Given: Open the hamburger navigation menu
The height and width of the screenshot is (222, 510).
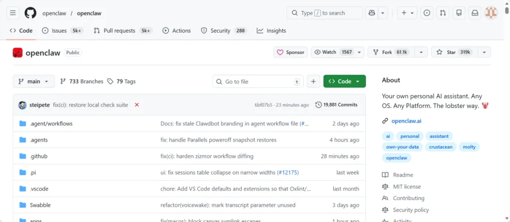Looking at the screenshot, I should tap(13, 13).
